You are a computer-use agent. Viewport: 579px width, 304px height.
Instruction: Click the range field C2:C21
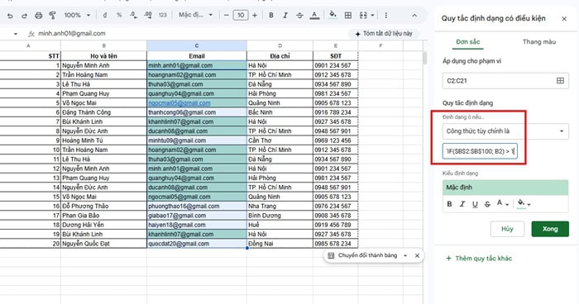click(x=499, y=81)
